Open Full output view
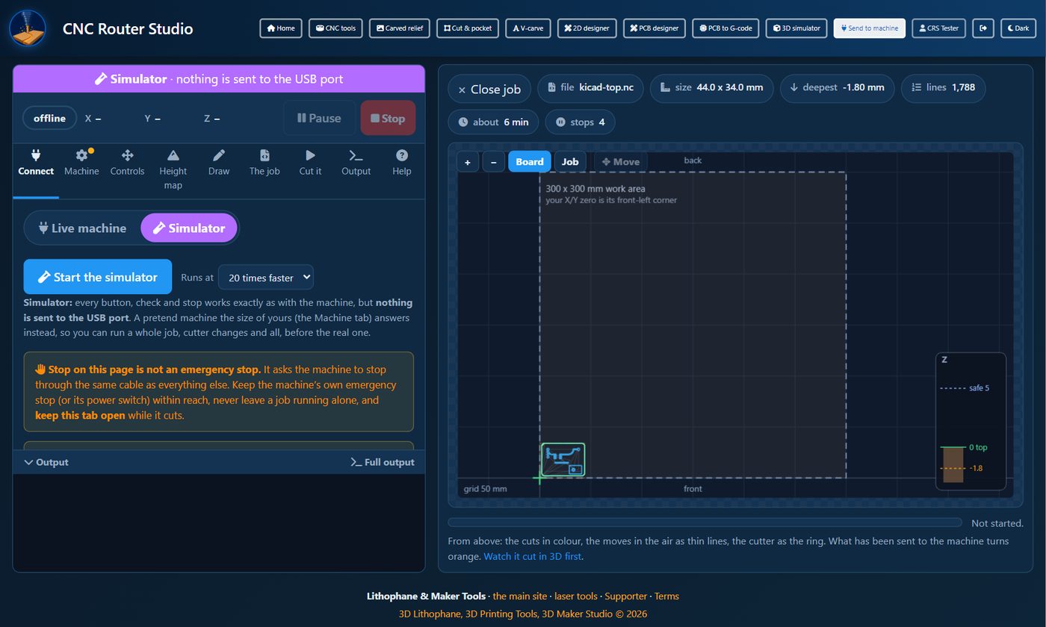Screen dimensions: 1046x627 pyautogui.click(x=383, y=462)
